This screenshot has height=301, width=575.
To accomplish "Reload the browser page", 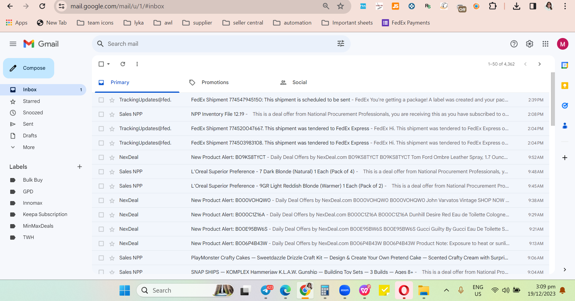I will pyautogui.click(x=42, y=6).
